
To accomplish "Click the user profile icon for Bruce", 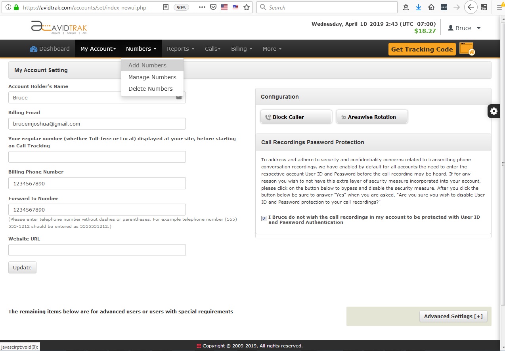I will point(450,28).
